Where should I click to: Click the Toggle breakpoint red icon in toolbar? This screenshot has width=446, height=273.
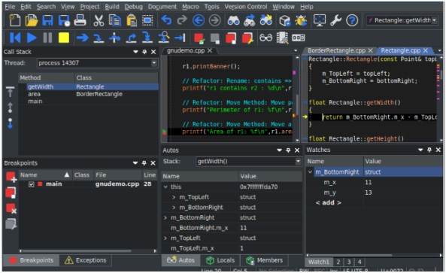pos(199,38)
